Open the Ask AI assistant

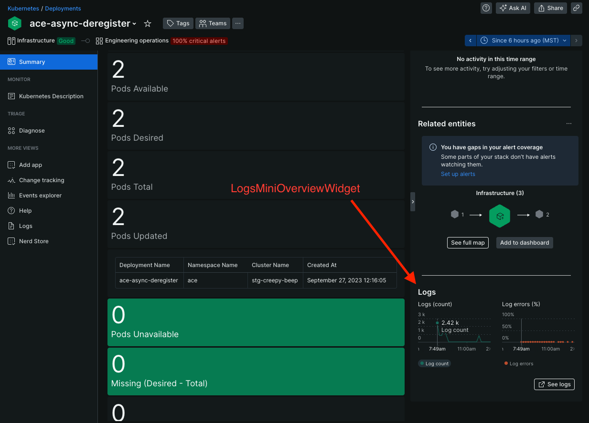pyautogui.click(x=513, y=8)
